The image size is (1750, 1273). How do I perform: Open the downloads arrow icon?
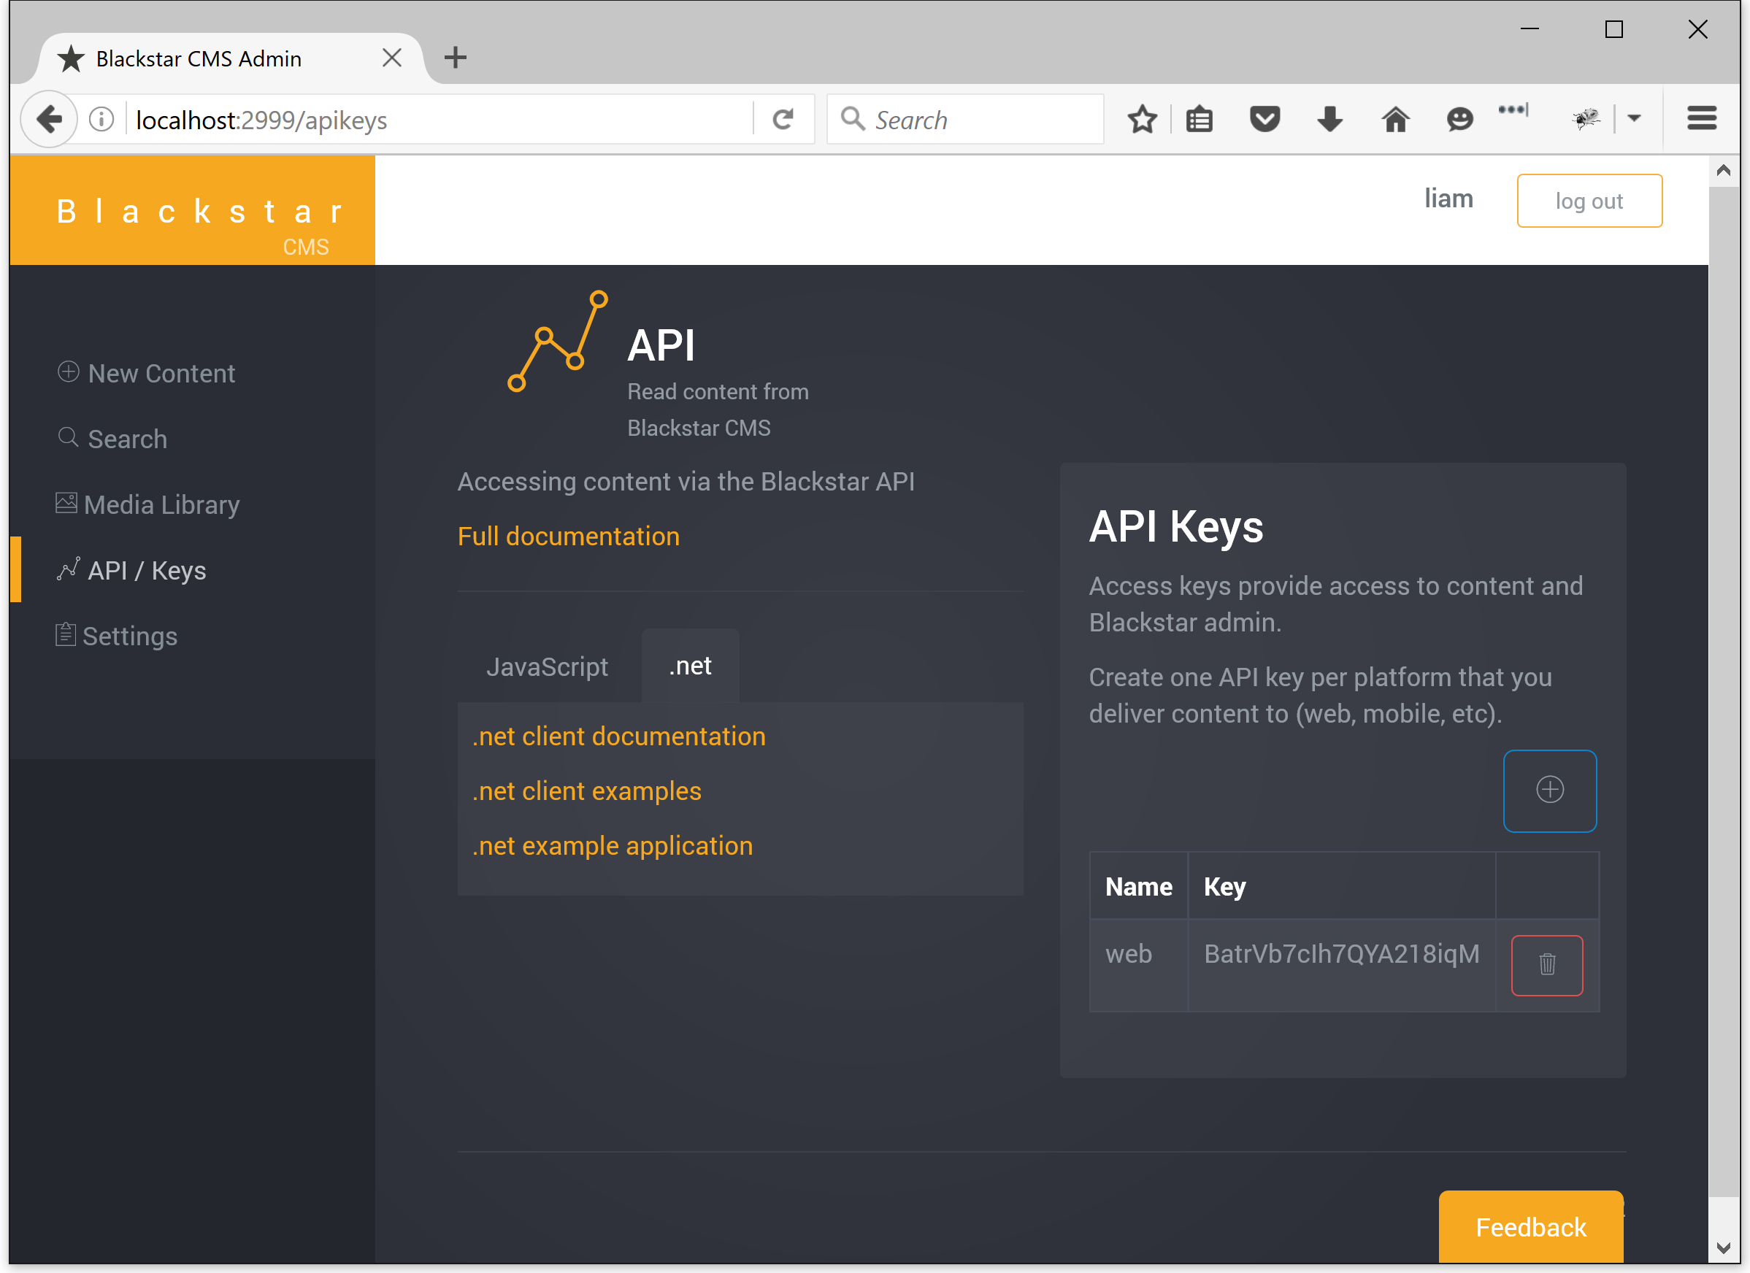(x=1329, y=120)
